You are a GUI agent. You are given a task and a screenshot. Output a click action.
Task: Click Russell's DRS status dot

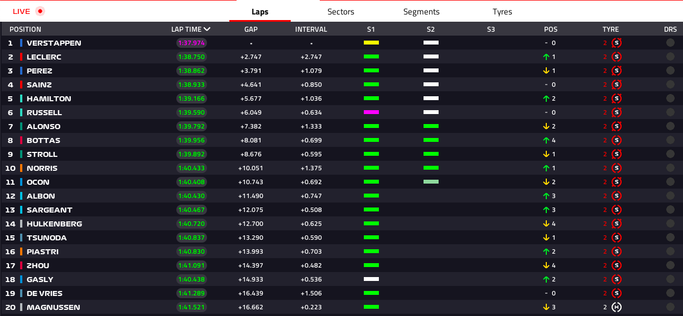pyautogui.click(x=670, y=112)
